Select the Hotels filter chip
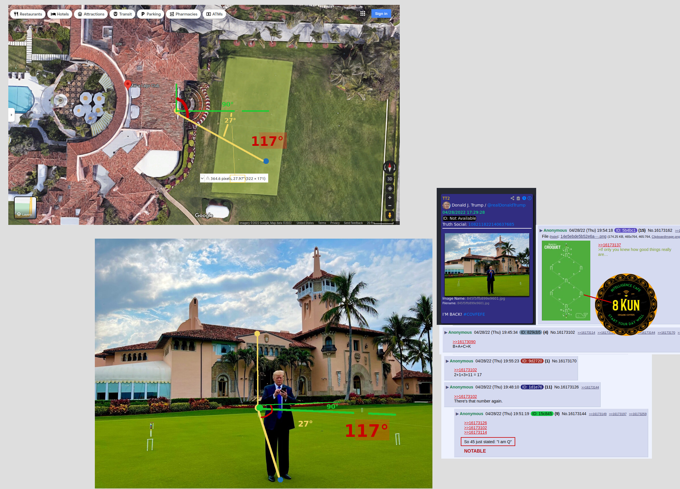The height and width of the screenshot is (489, 680). 60,14
